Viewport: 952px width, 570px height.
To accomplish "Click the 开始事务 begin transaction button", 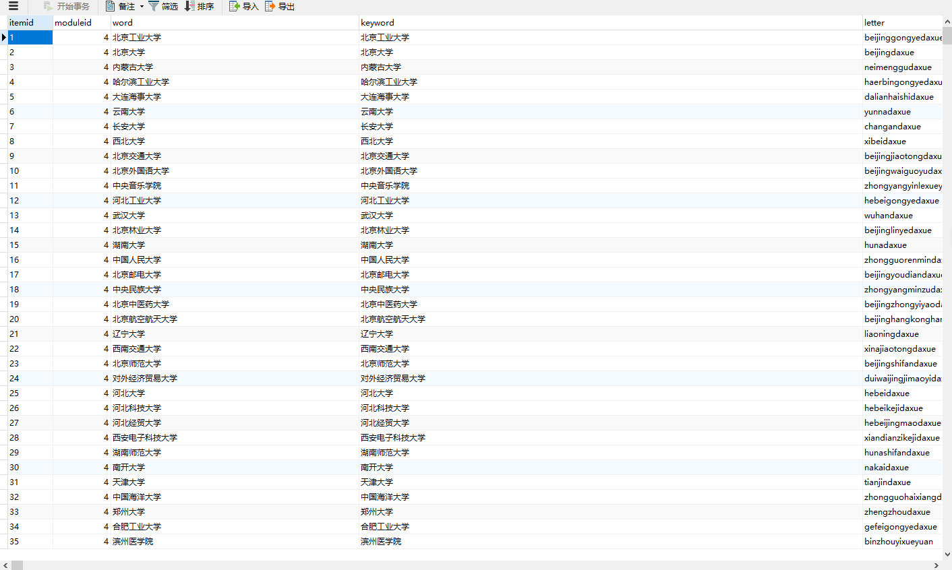I will click(x=66, y=6).
